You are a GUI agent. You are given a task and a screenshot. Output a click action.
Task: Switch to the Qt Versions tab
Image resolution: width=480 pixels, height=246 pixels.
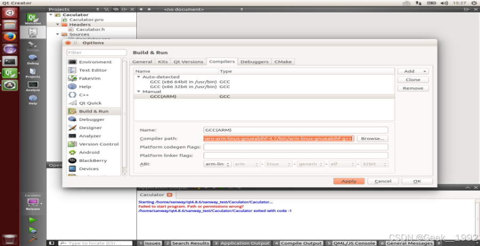[188, 62]
